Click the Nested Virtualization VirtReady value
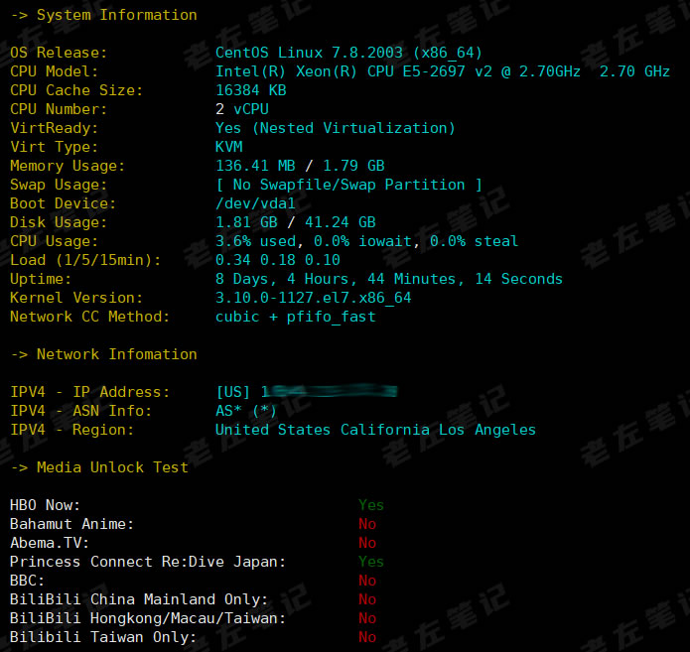The image size is (690, 652). click(335, 128)
